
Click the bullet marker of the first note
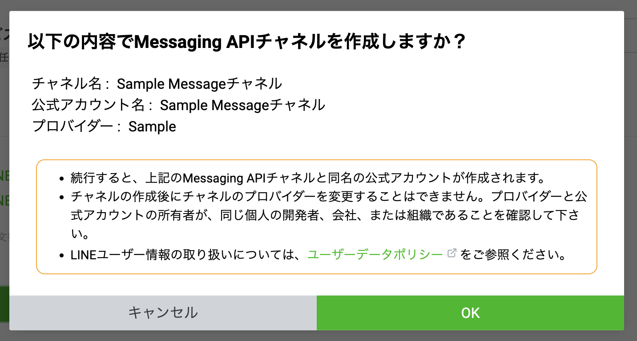click(62, 179)
